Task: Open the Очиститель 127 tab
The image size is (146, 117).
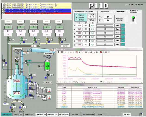Action: (64, 114)
